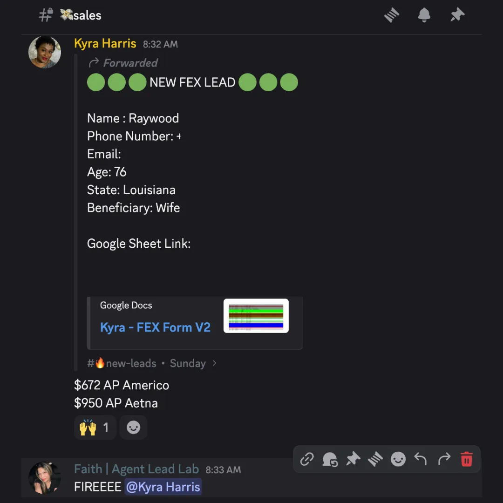503x503 pixels.
Task: Toggle the raised hands reaction
Action: [x=95, y=427]
